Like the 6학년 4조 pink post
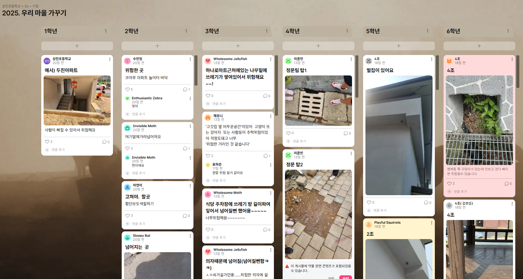The width and height of the screenshot is (523, 279). point(449,184)
